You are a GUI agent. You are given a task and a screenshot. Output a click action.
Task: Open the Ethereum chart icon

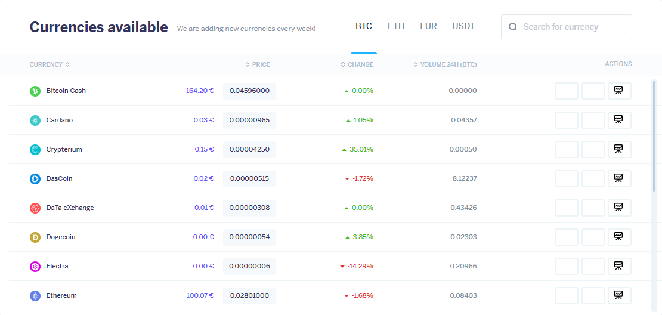(620, 295)
